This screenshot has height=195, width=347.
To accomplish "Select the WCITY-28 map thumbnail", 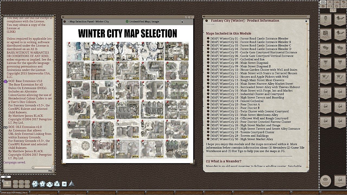I will (x=127, y=149).
